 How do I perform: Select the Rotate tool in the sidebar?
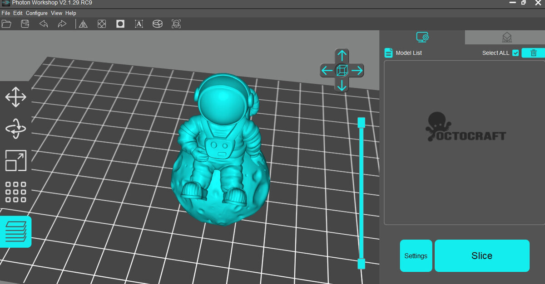click(x=16, y=129)
